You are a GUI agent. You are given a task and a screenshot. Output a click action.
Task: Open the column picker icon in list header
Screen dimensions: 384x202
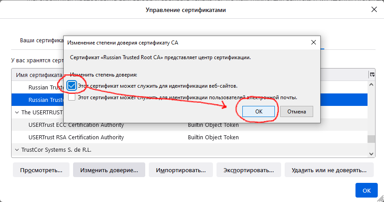(x=372, y=75)
